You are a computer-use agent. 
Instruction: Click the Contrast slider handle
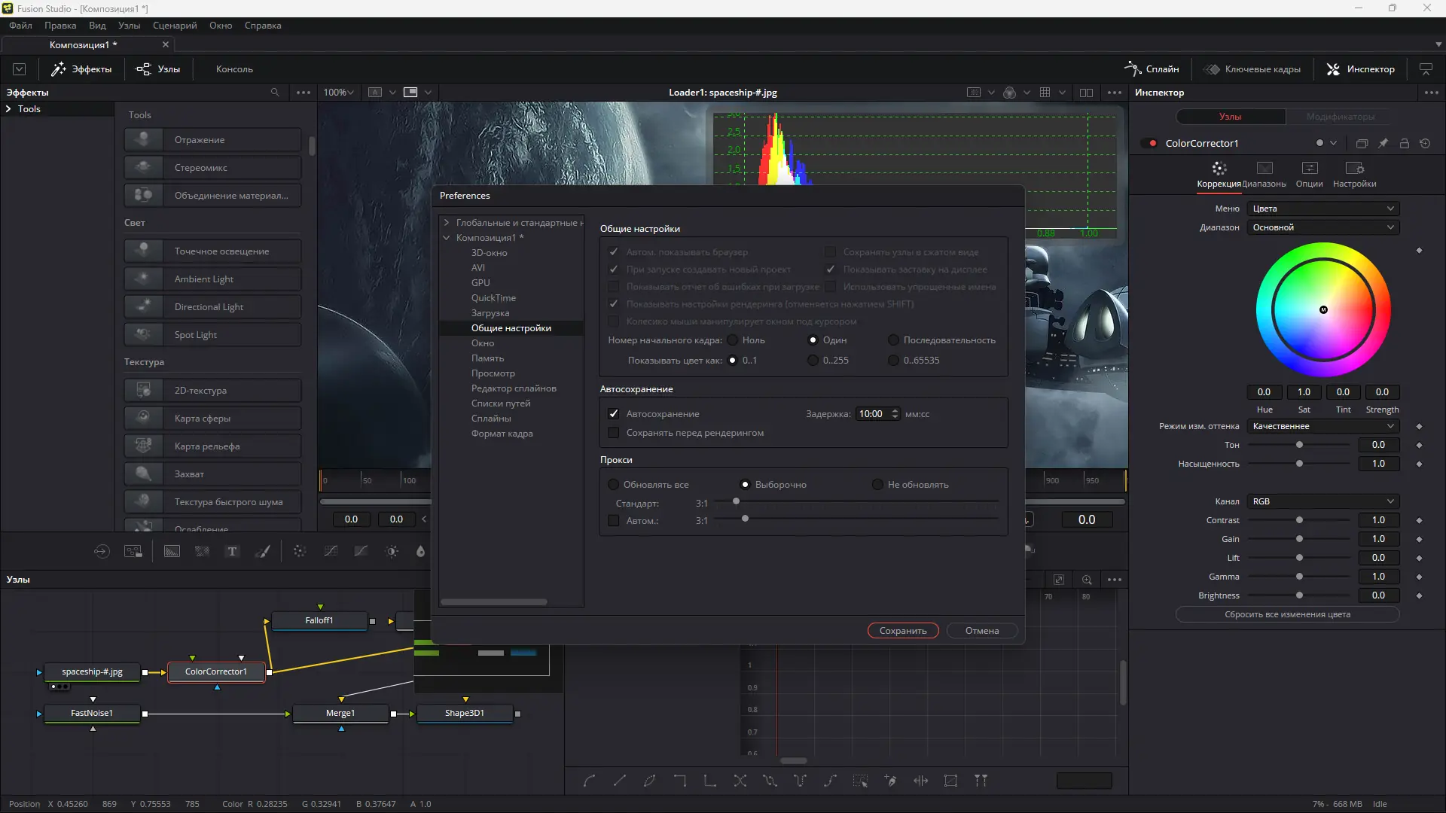[x=1299, y=520]
